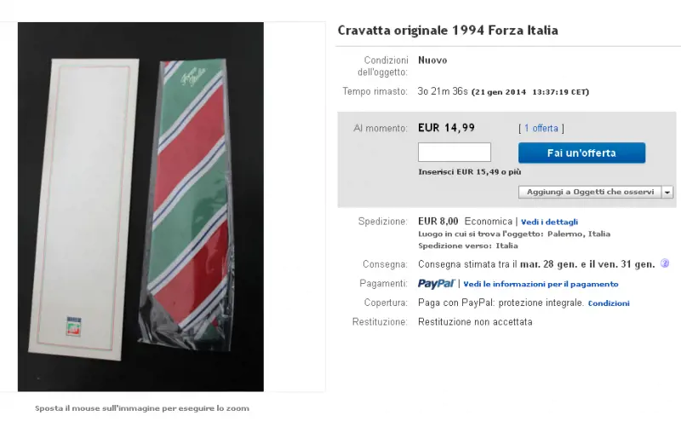Click the 'Nuovo' item condition value
The image size is (681, 433).
click(432, 61)
